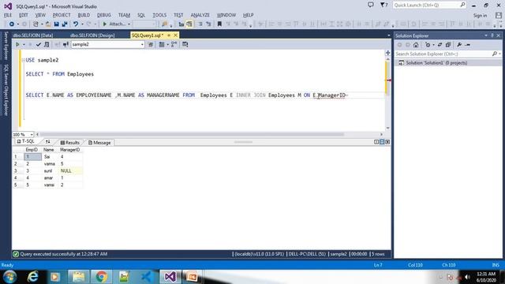505x284 pixels.
Task: Open the Server Explorer side tab
Action: pos(6,46)
